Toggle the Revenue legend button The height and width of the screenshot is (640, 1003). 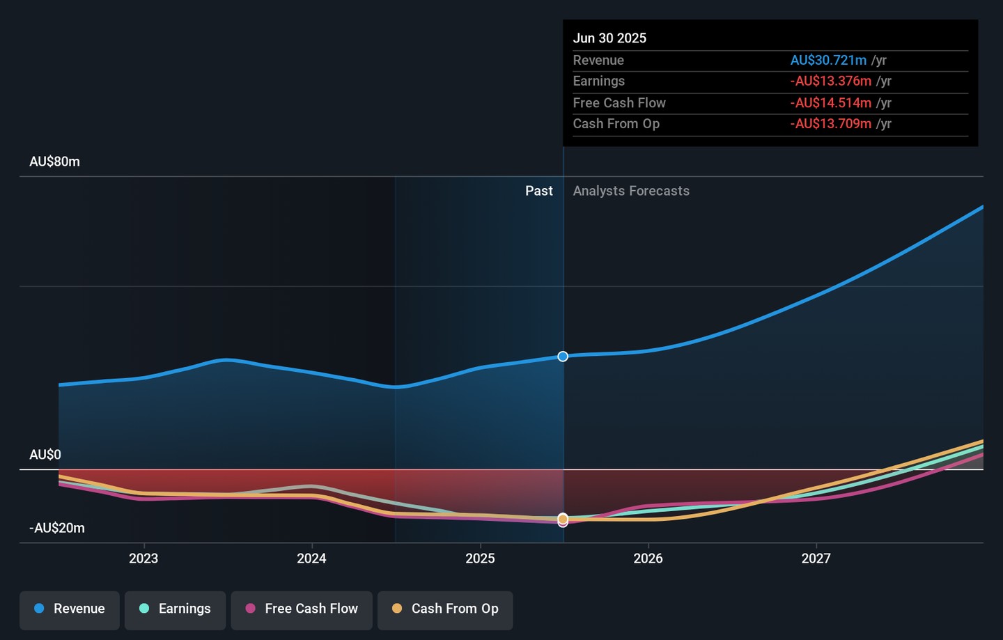click(70, 610)
